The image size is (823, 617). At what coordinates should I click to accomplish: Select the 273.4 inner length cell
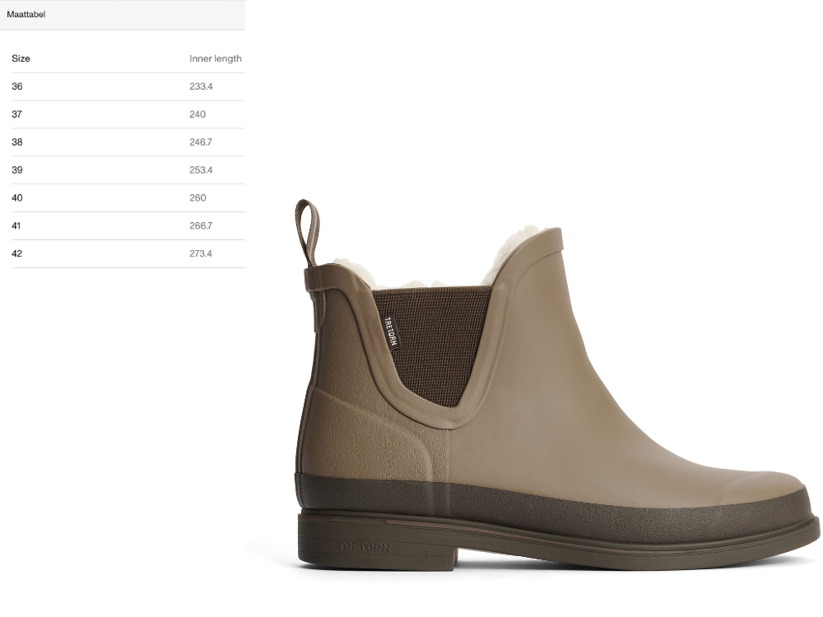click(201, 253)
